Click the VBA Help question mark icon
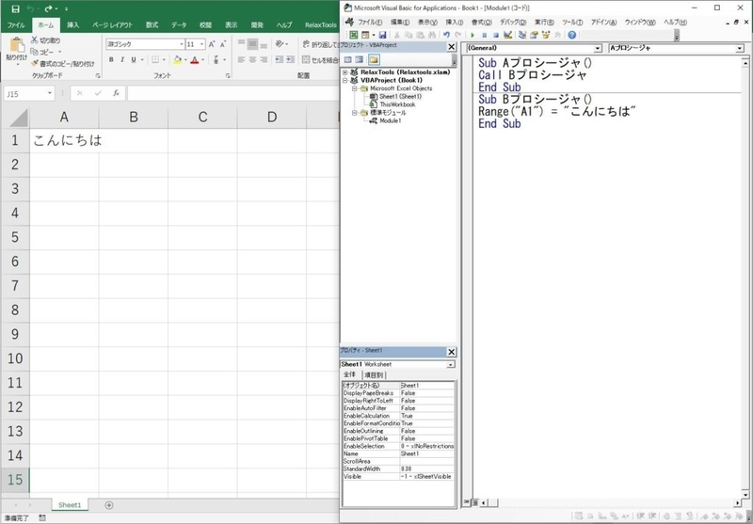Viewport: 753px width, 524px height. 571,35
